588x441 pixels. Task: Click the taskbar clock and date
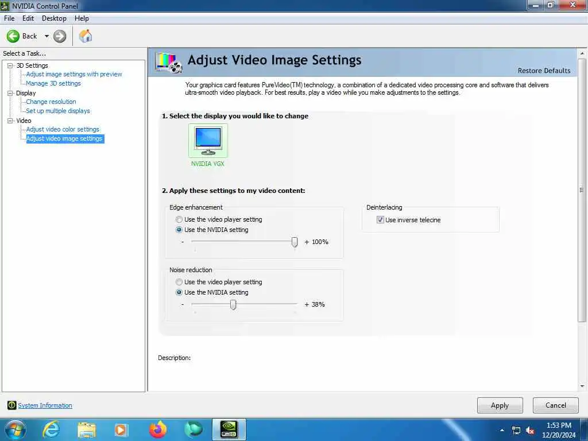pos(559,430)
